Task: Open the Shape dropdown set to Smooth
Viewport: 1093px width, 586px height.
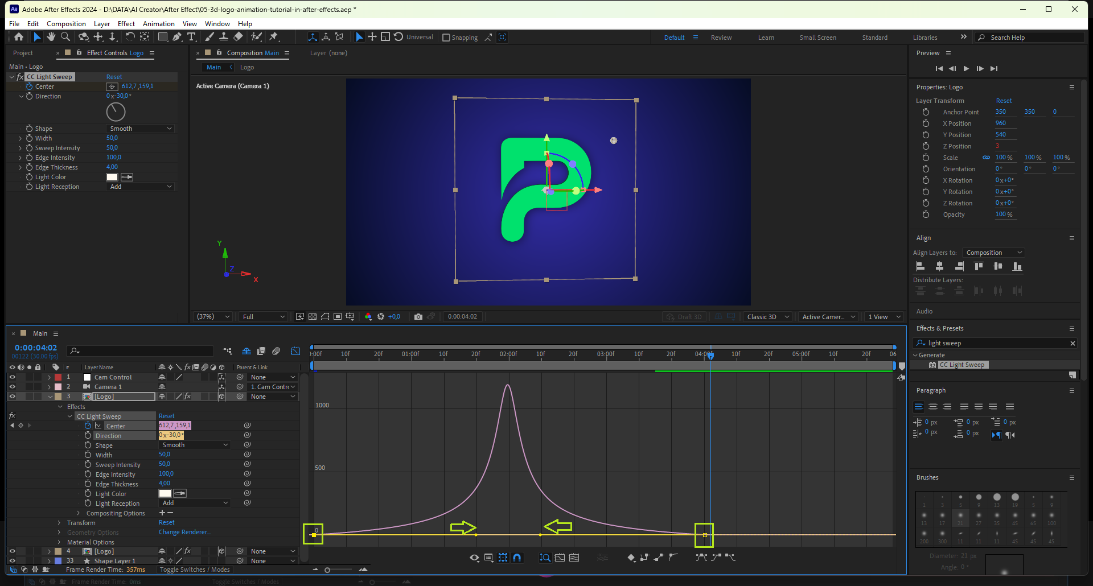Action: tap(141, 129)
